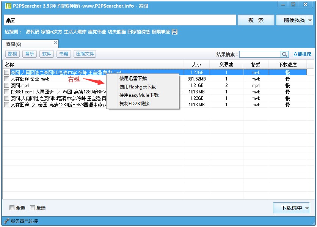Viewport: 317px width, 227px height.
Task: Click the 搜索 (search) button
Action: pyautogui.click(x=256, y=20)
